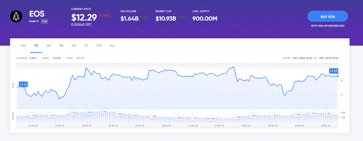Click the vertical Volume axis label
Screen dimensions: 363x141
(x=13, y=116)
